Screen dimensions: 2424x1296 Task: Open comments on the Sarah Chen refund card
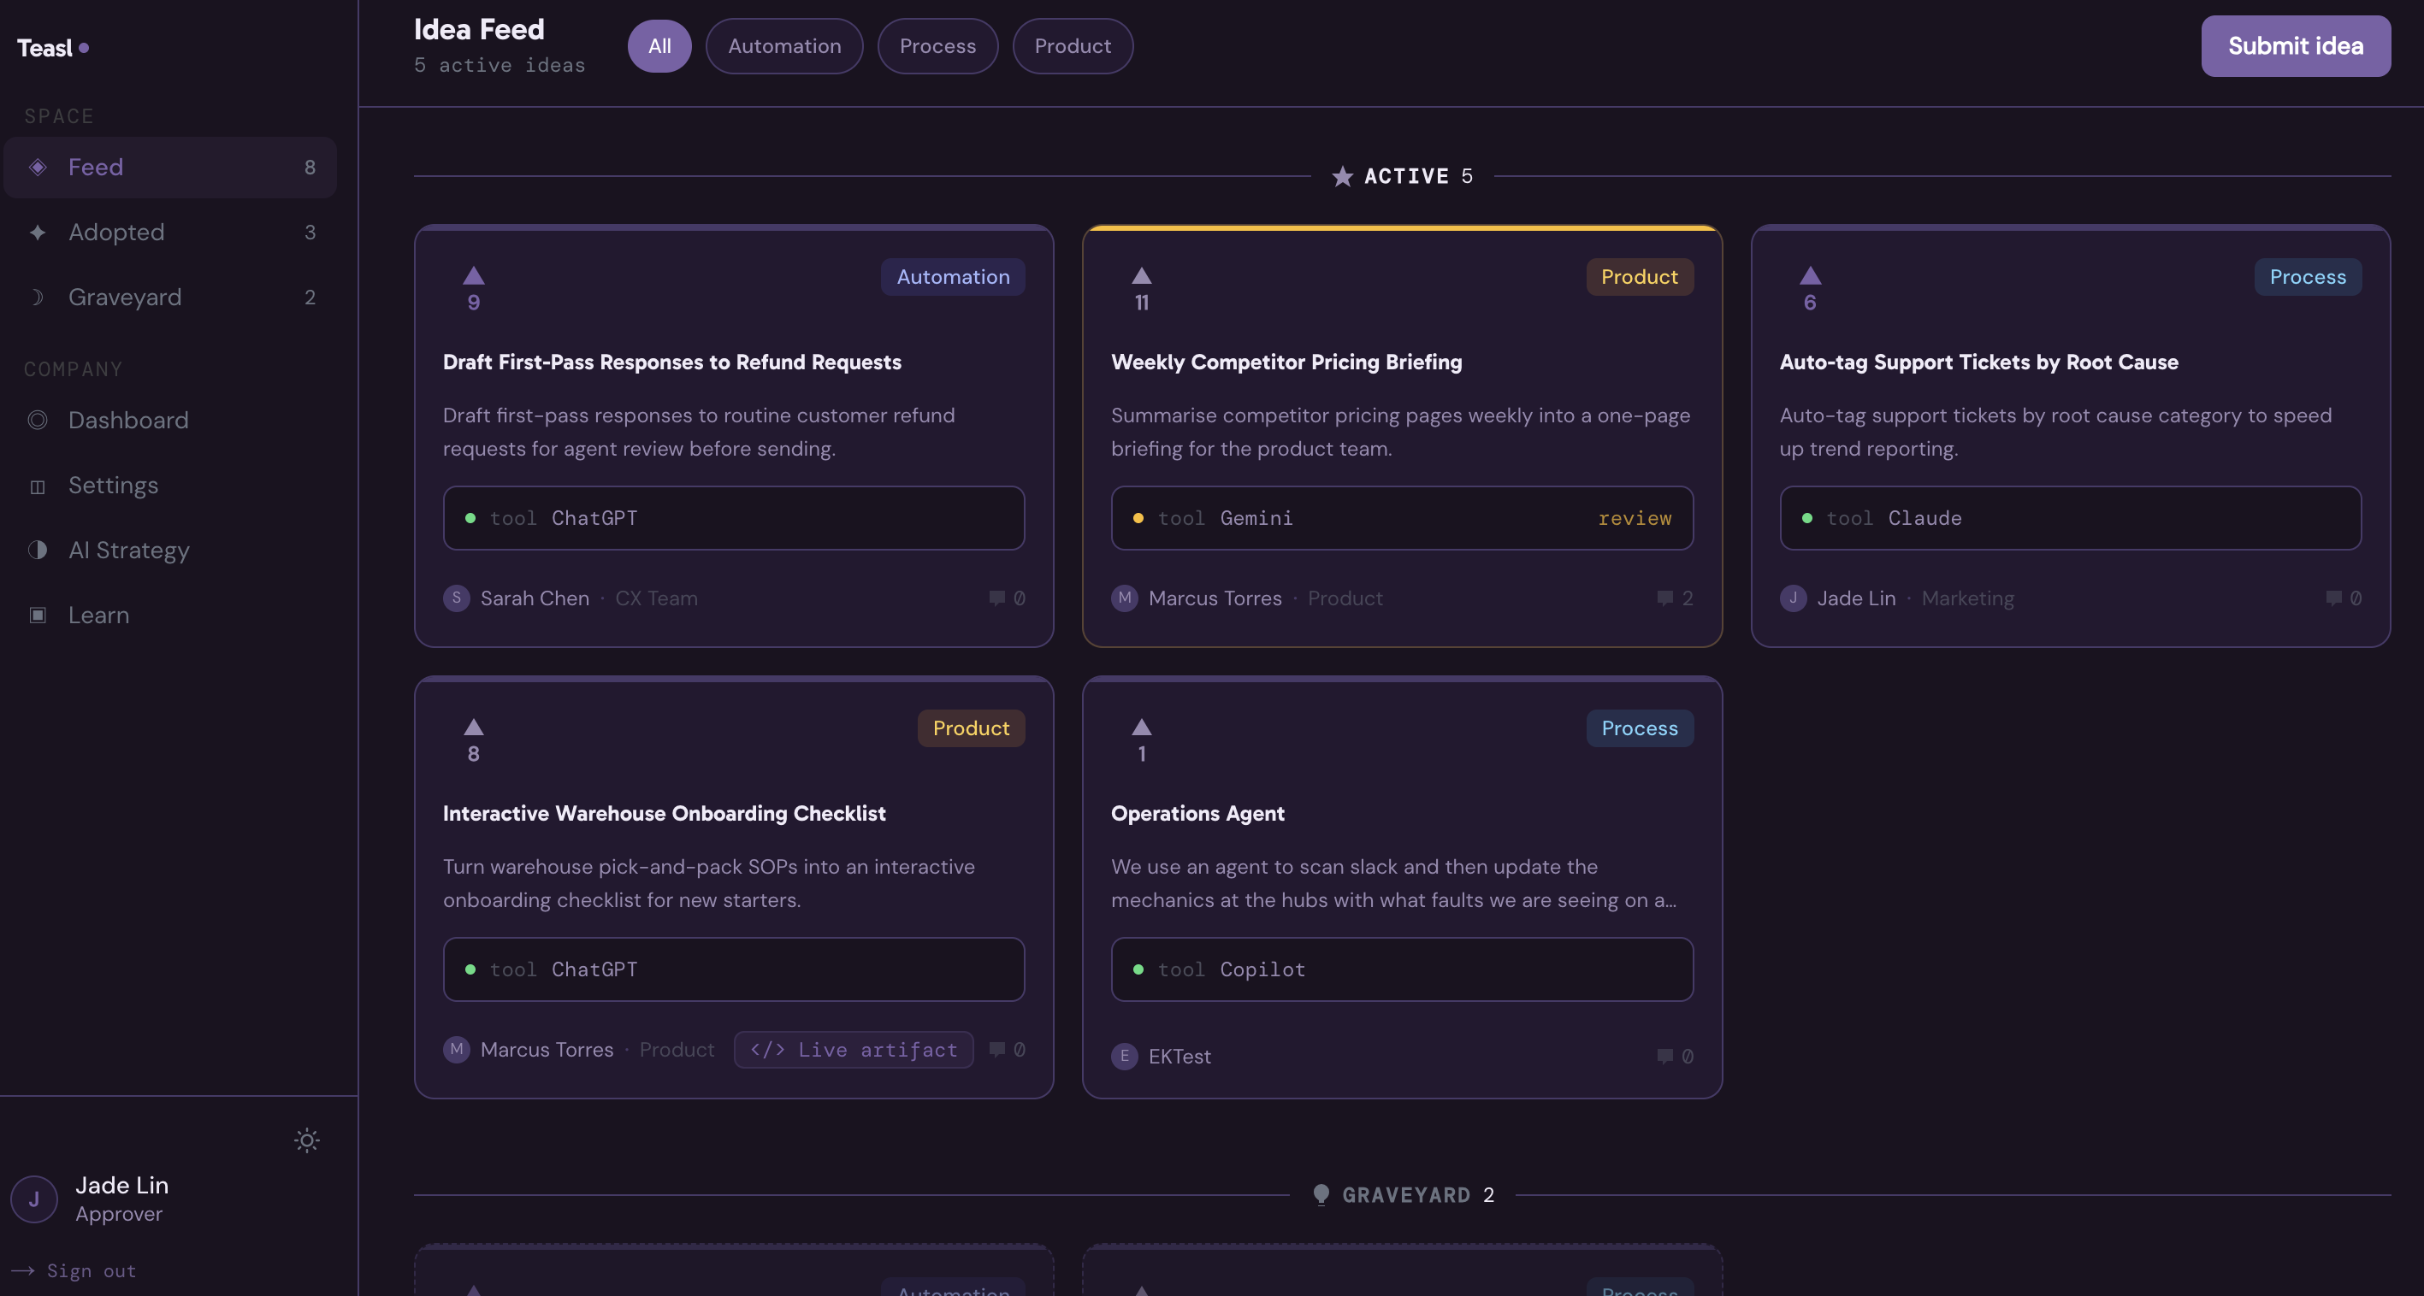tap(1007, 598)
